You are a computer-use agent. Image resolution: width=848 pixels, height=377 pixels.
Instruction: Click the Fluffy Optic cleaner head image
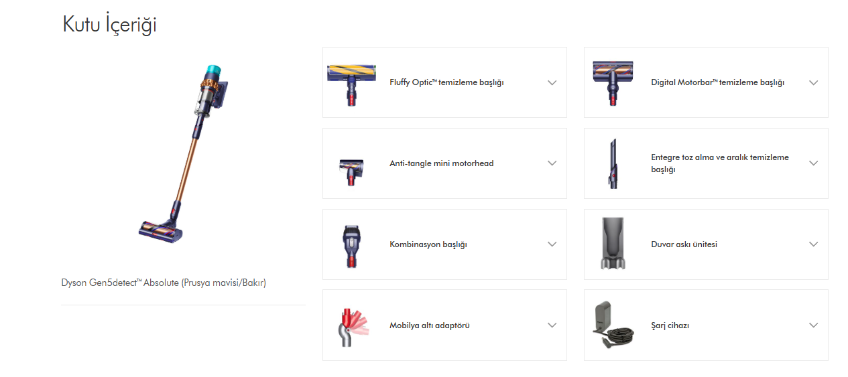click(x=351, y=82)
